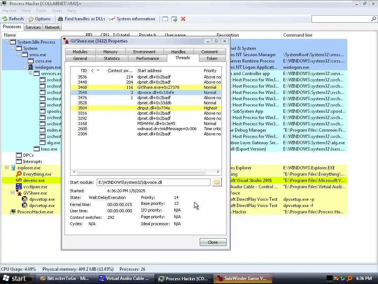Select thread 3468 GVShare.exe+0x27378 row
The image size is (378, 284).
click(x=146, y=87)
